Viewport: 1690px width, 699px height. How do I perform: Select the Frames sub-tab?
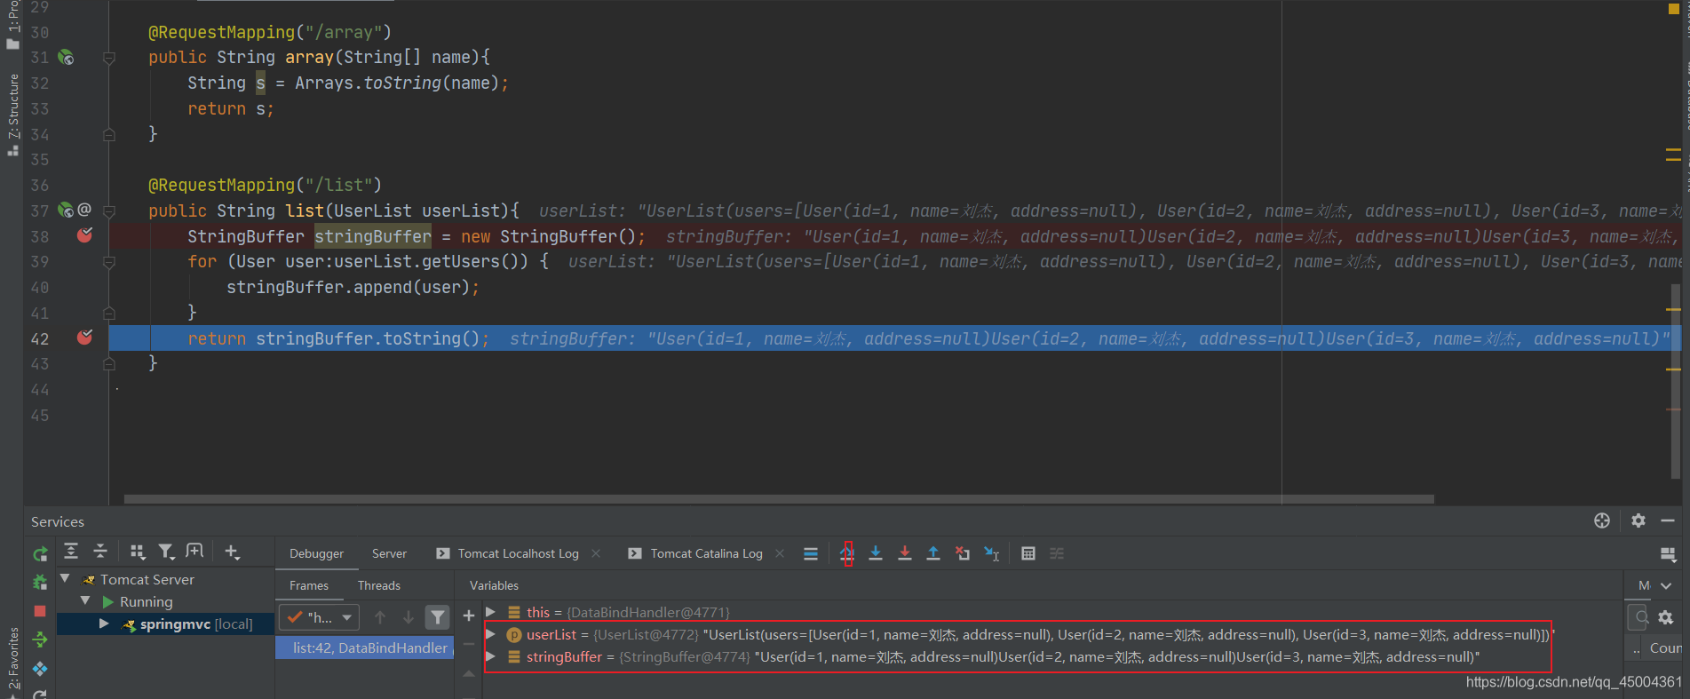[308, 585]
